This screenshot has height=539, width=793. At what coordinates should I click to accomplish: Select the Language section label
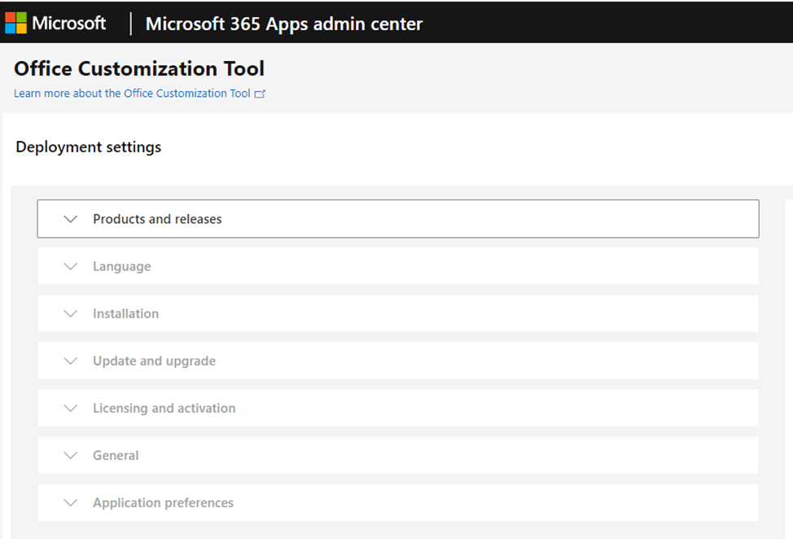pos(122,266)
